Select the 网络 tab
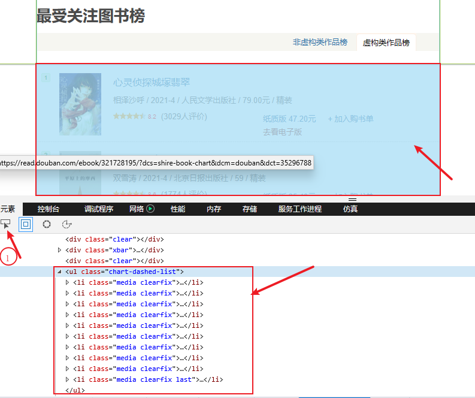Screen dimensions: 475x398 coord(137,209)
